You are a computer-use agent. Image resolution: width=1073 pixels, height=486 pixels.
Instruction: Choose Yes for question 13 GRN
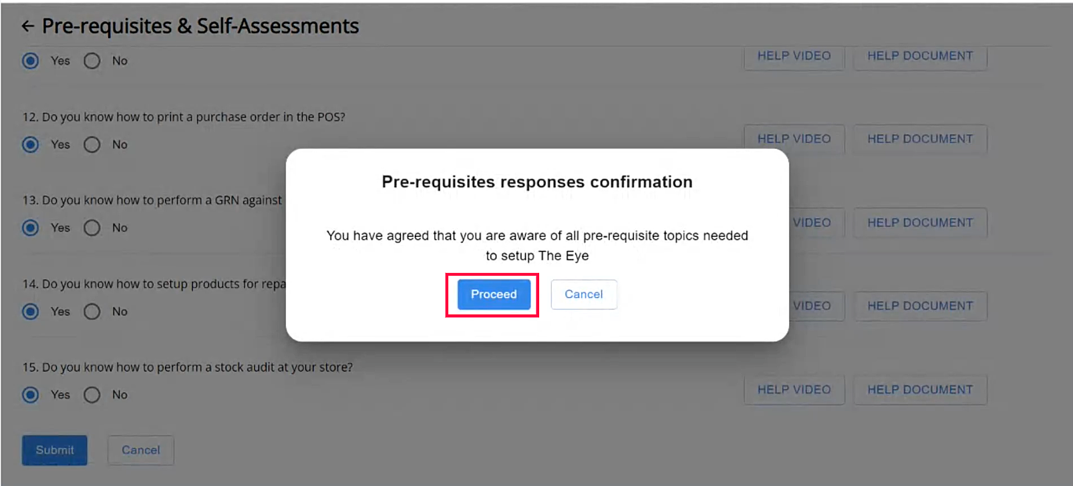(x=31, y=228)
